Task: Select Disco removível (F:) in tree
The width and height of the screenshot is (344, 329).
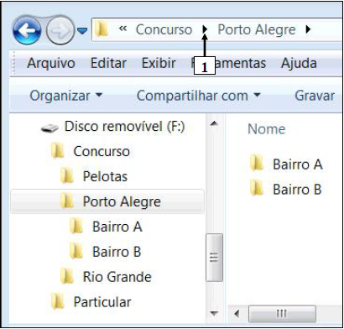Action: (124, 127)
